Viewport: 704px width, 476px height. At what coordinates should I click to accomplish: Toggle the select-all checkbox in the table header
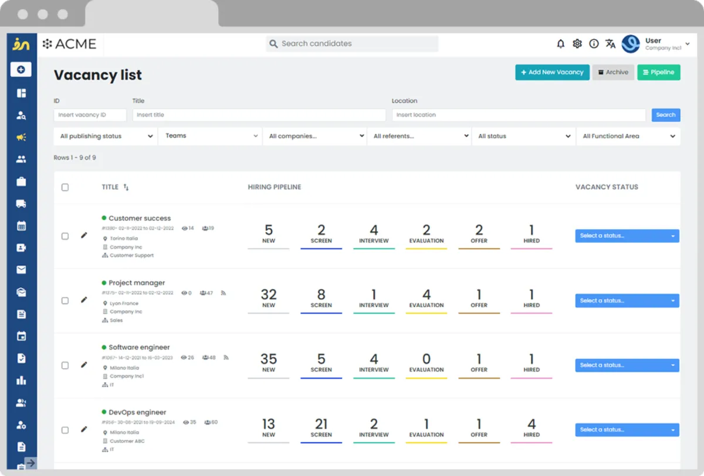[65, 187]
